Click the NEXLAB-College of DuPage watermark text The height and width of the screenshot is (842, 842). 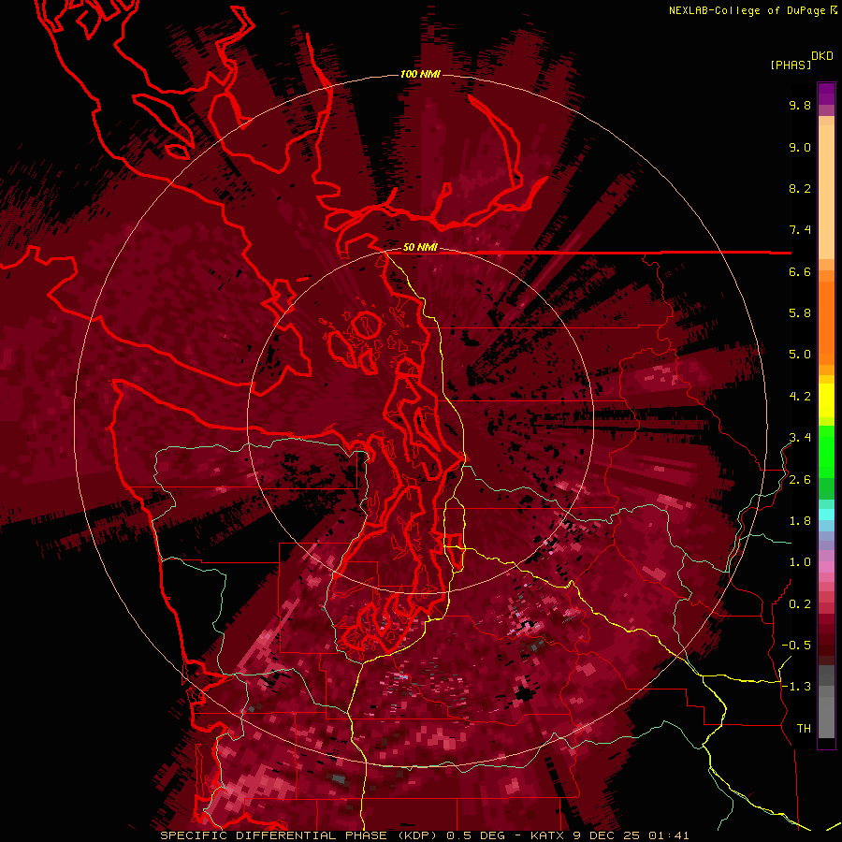748,10
